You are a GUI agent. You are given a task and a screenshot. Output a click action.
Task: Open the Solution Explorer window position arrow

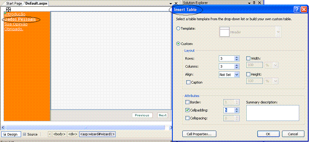pyautogui.click(x=249, y=3)
